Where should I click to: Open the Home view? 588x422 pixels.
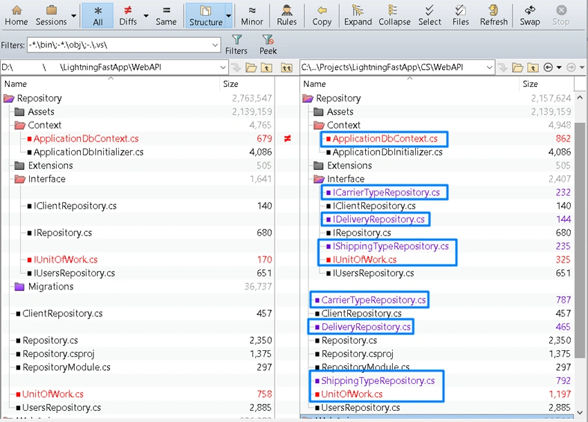click(x=16, y=15)
